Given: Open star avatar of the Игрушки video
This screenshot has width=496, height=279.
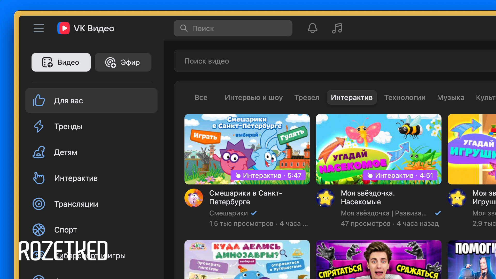Looking at the screenshot, I should pos(457,198).
